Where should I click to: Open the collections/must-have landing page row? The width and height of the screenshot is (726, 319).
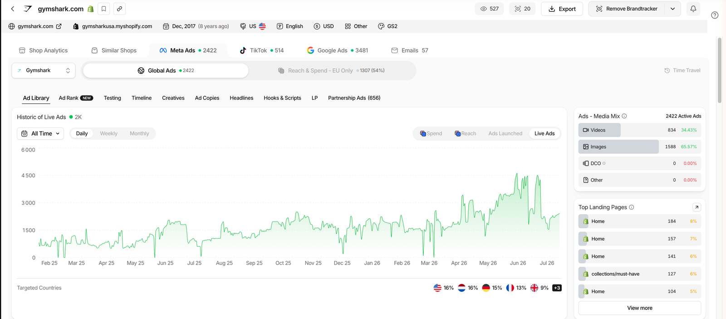pyautogui.click(x=640, y=274)
